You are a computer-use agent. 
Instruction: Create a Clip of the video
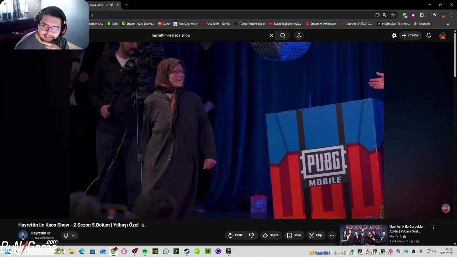coord(316,235)
